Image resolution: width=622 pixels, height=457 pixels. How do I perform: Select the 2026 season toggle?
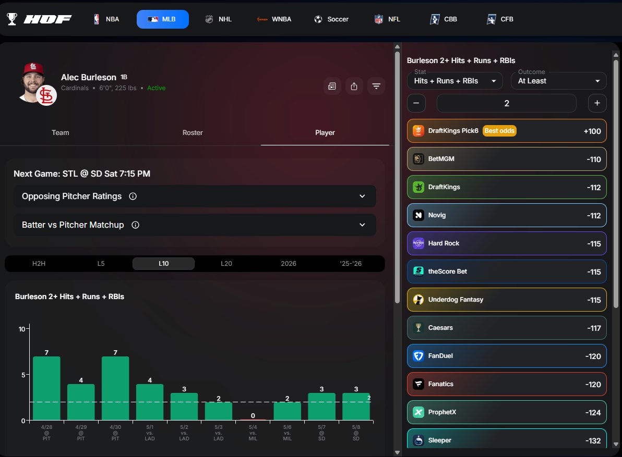[289, 264]
